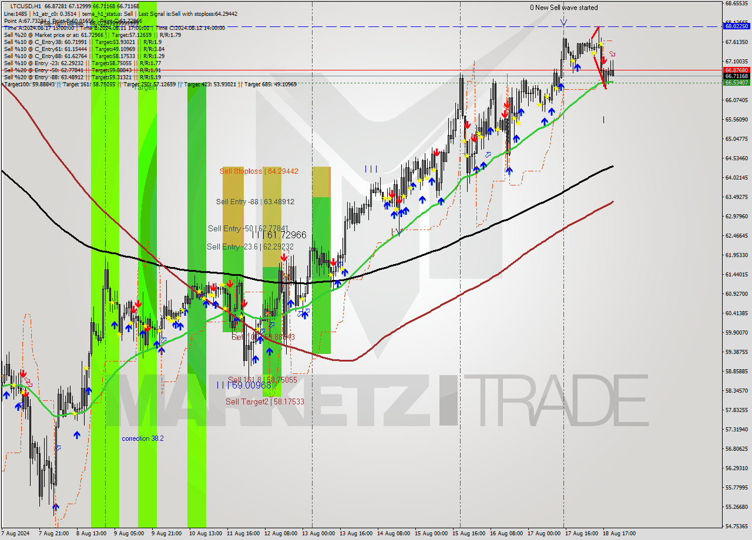
Task: Click the 'Sell Stoploss | 64.29442' label
Action: pos(259,171)
